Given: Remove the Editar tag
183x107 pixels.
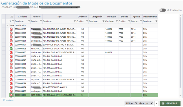Looking at the screenshot, I should (136, 103).
